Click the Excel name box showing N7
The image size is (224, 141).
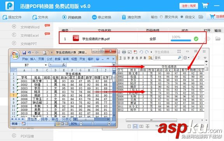pos(27,65)
